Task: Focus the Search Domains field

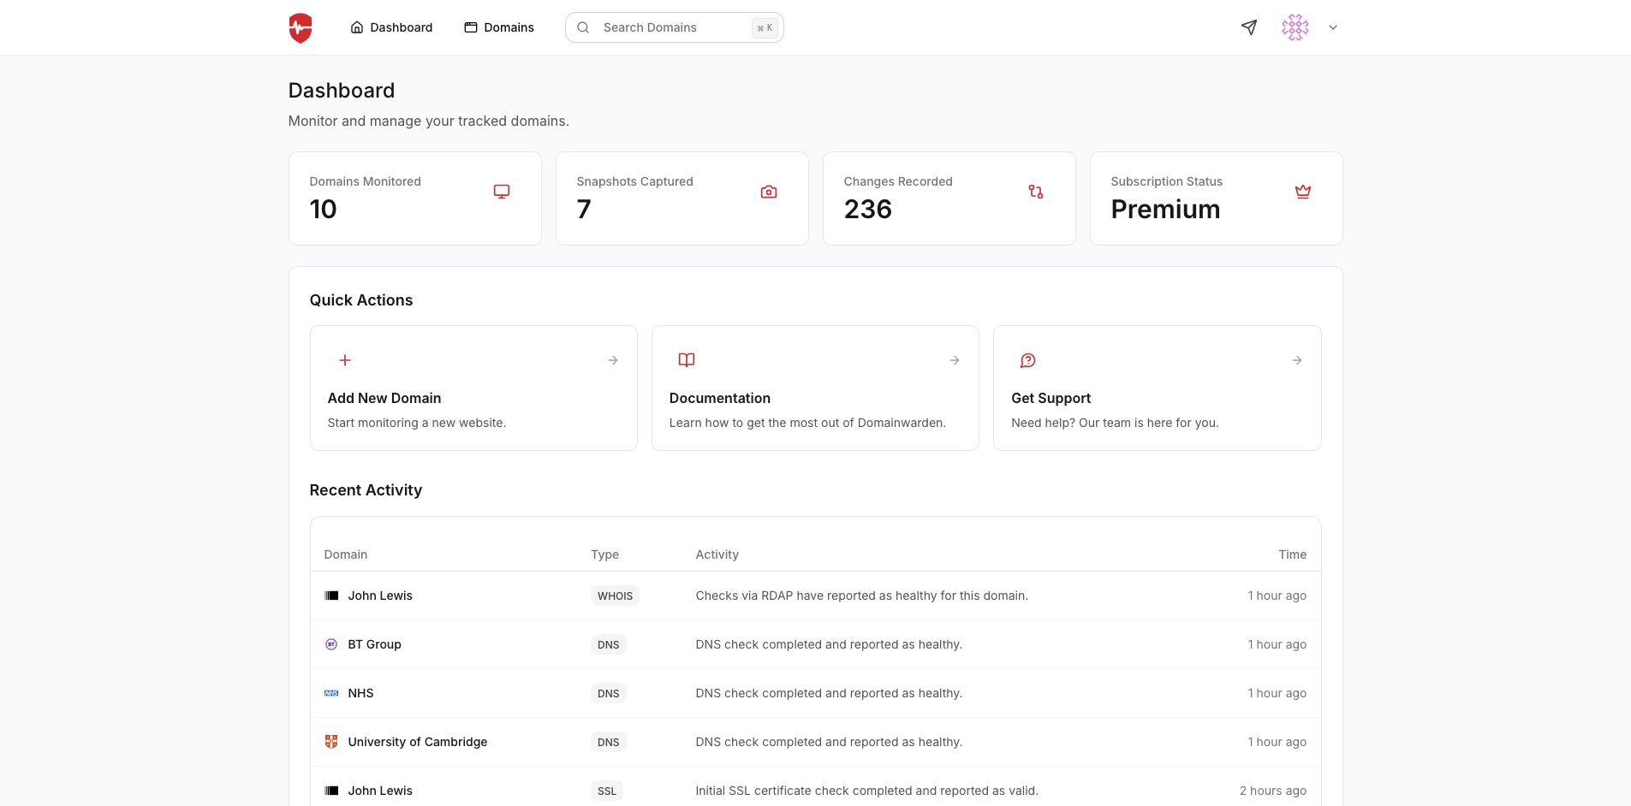Action: coord(674,27)
